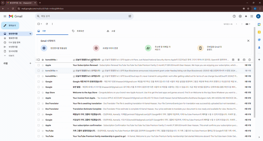The width and height of the screenshot is (263, 141).
Task: Go to previous page of emails
Action: pos(236,24)
